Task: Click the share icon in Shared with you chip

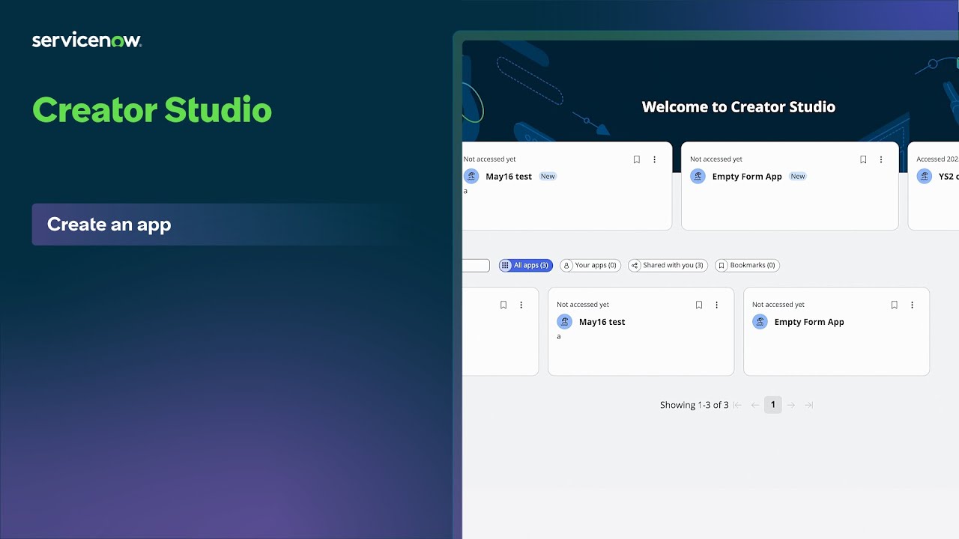Action: click(x=635, y=265)
